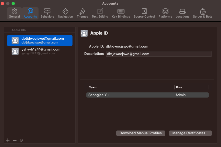
Task: Open Manage Certificates dialog
Action: (190, 133)
